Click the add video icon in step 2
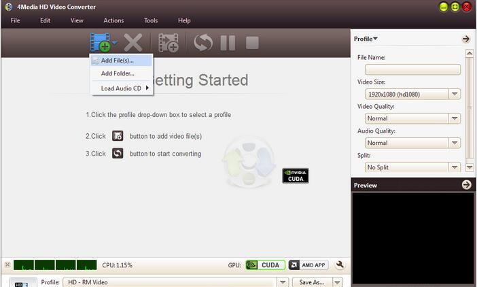Image resolution: width=477 pixels, height=287 pixels. point(118,136)
